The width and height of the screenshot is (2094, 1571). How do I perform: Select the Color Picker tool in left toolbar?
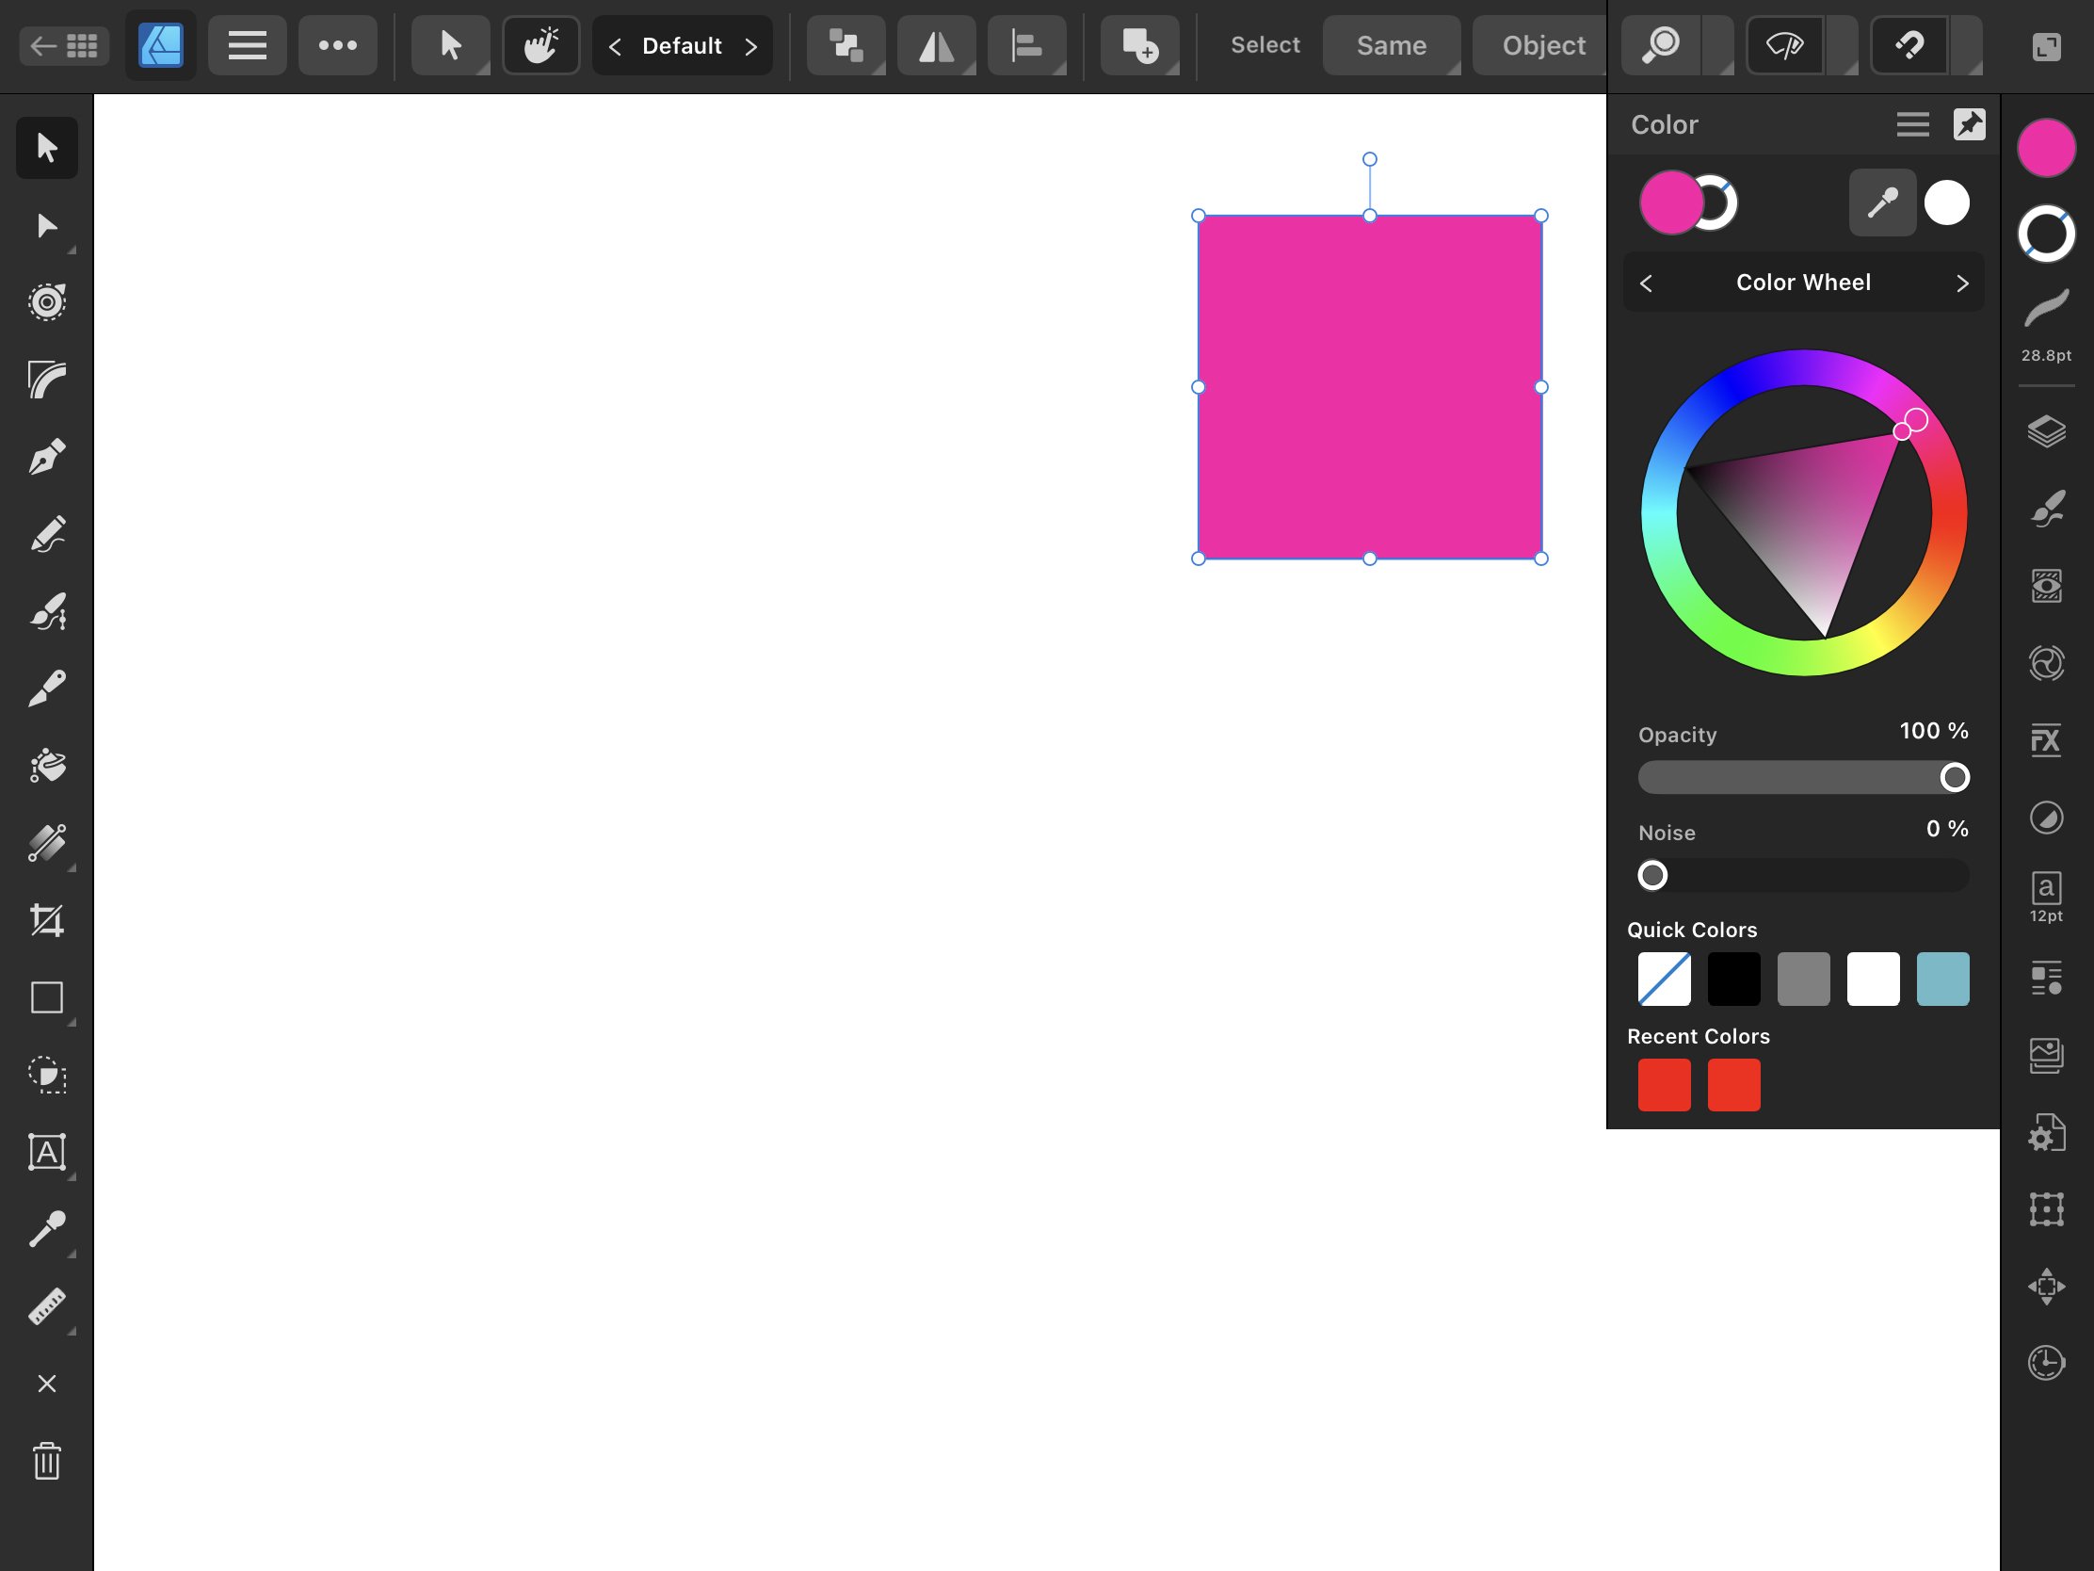(x=46, y=1229)
